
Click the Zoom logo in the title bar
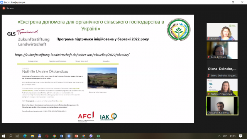pyautogui.click(x=2, y=2)
